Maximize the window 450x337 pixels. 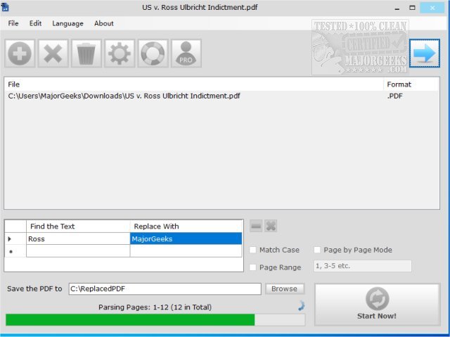(412, 8)
